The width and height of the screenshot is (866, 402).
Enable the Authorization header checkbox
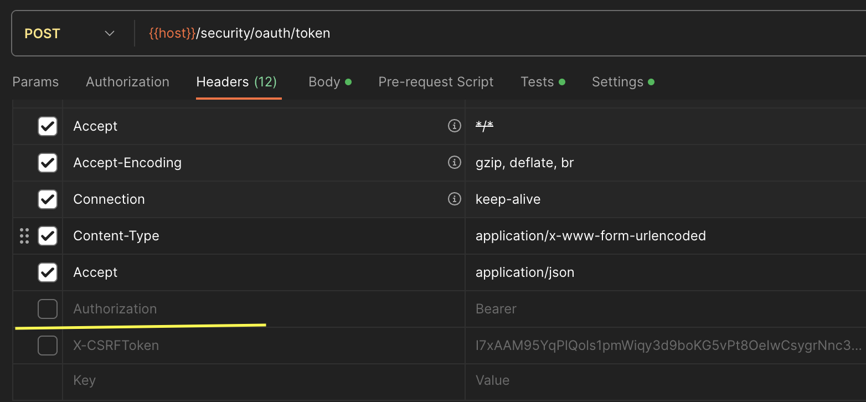point(48,309)
